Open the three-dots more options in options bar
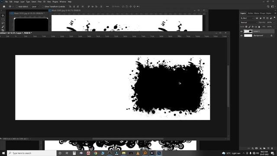Viewport: 277px width, 156px height. coord(107,6)
